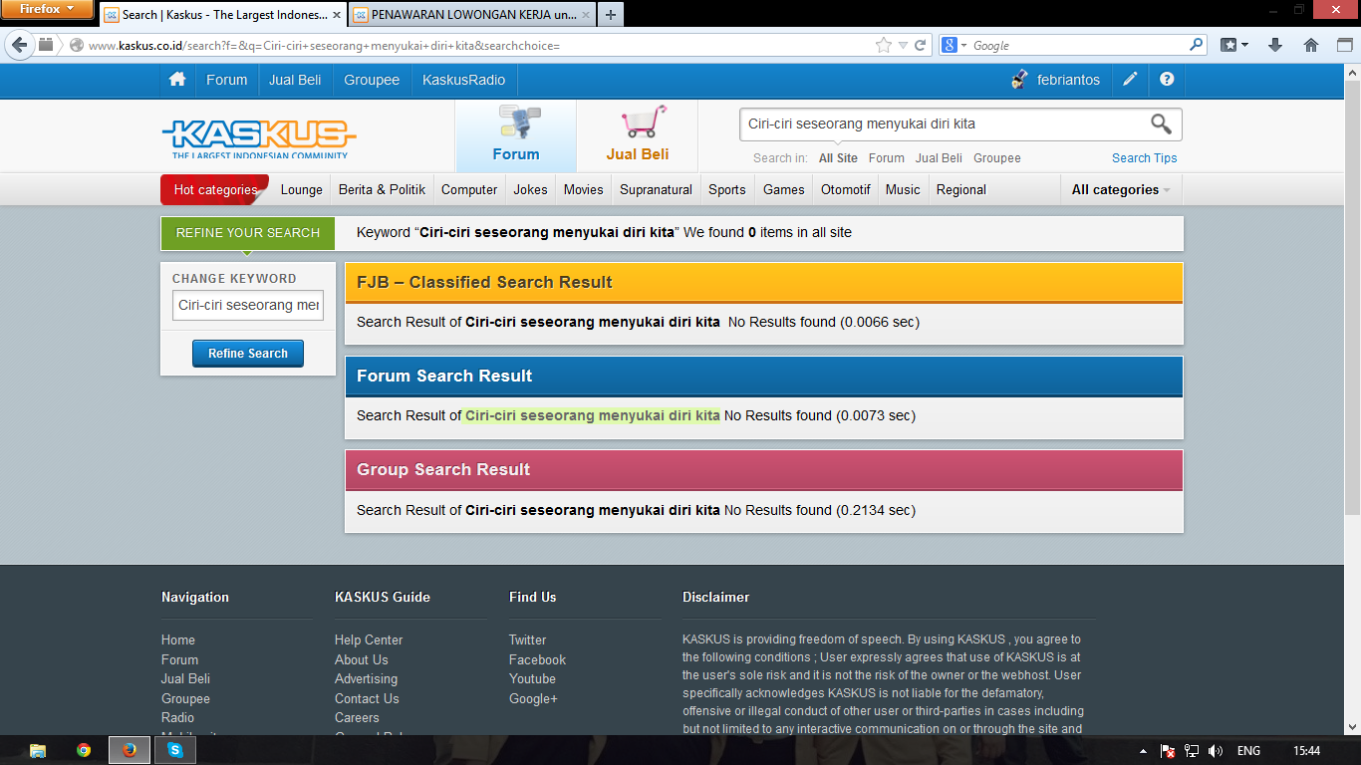Click Search Tips link

tap(1145, 158)
